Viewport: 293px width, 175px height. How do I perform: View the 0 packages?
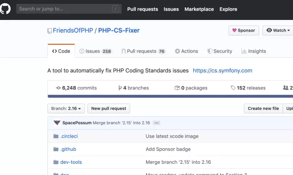point(191,88)
